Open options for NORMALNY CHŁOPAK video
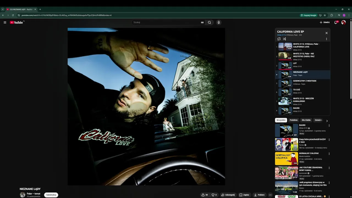Viewport: 352px width, 198px height. [x=329, y=154]
